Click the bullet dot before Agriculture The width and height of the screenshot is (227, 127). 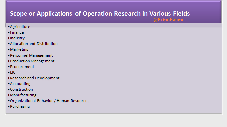click(x=9, y=27)
